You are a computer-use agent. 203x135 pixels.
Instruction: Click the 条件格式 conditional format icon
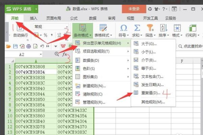[83, 28]
